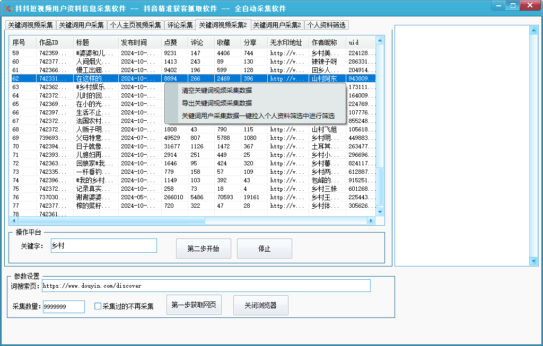The height and width of the screenshot is (346, 543).
Task: Click 分享 column header
Action: click(254, 42)
